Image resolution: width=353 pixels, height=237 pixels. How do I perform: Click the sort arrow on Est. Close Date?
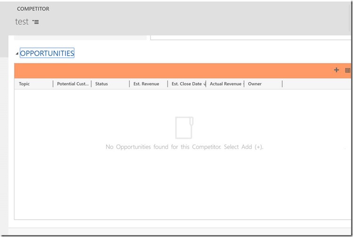point(204,84)
